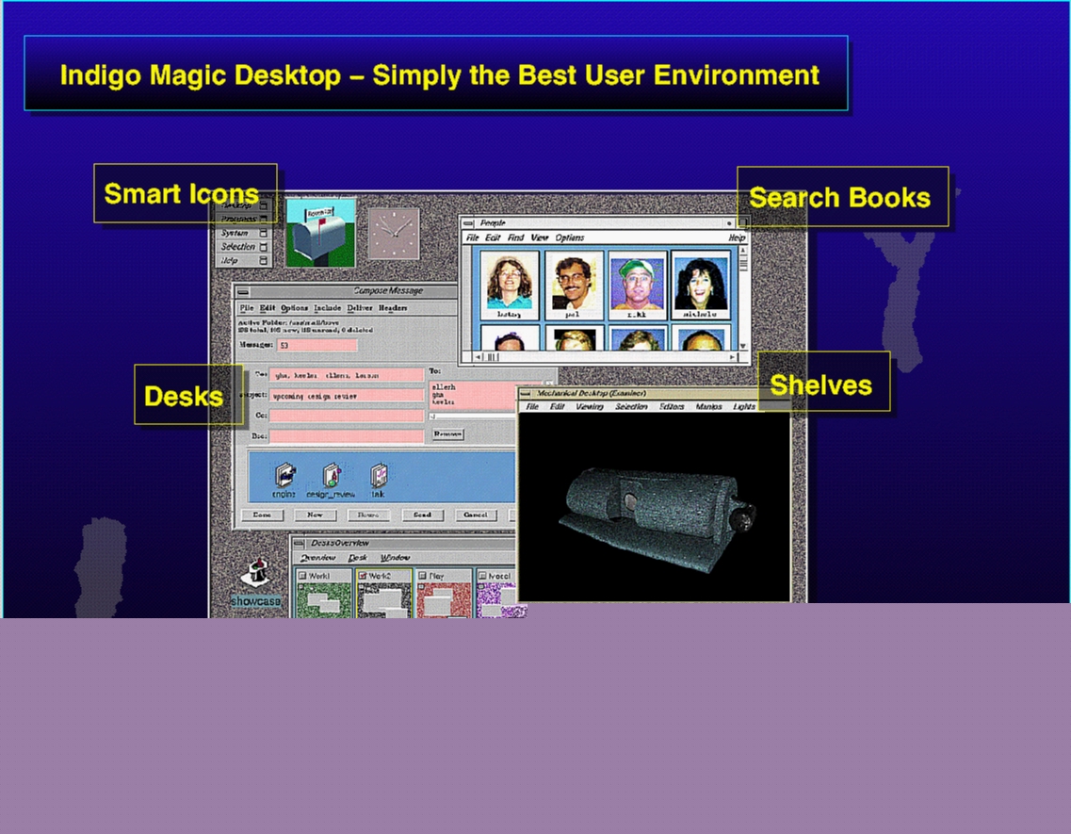
Task: Click the Subject field
Action: click(x=347, y=396)
